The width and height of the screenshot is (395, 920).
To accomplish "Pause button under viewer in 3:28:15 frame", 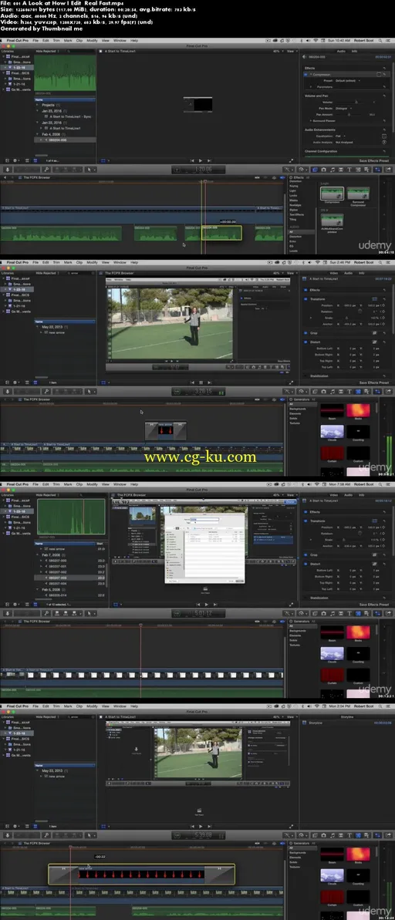I will tap(201, 382).
